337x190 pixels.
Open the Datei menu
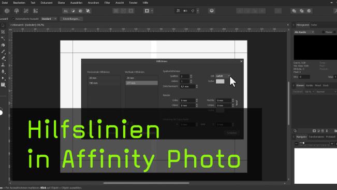point(5,3)
